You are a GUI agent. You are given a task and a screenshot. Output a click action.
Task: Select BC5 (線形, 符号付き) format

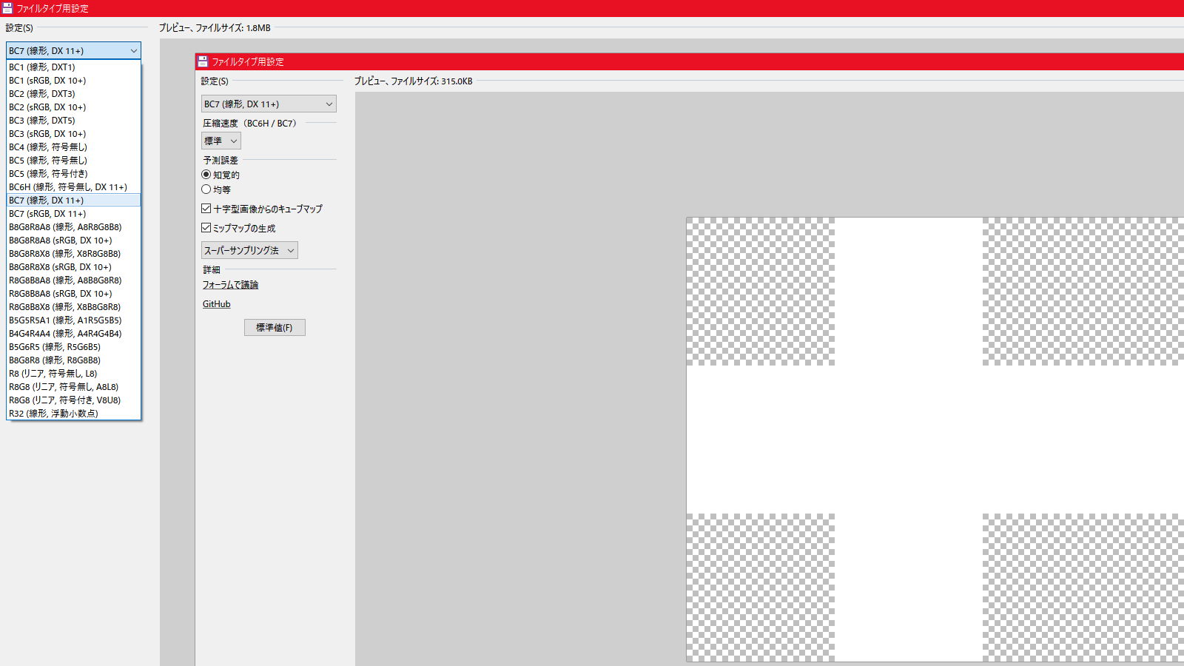[x=73, y=173]
